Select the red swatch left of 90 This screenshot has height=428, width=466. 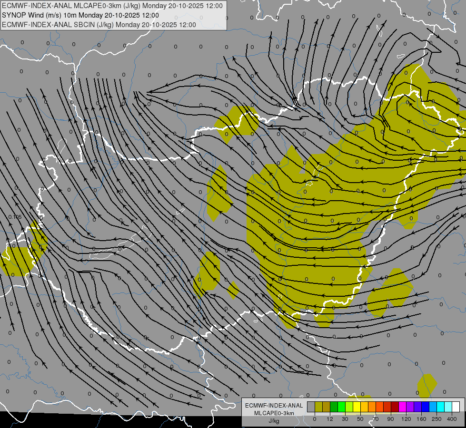pyautogui.click(x=387, y=407)
